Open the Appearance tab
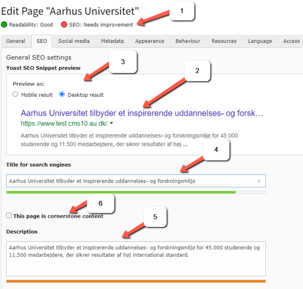The width and height of the screenshot is (303, 289). (149, 41)
